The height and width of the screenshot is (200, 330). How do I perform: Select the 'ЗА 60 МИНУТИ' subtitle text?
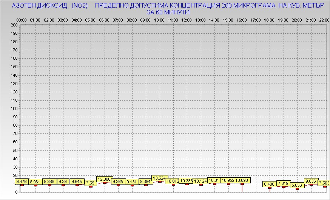[168, 12]
